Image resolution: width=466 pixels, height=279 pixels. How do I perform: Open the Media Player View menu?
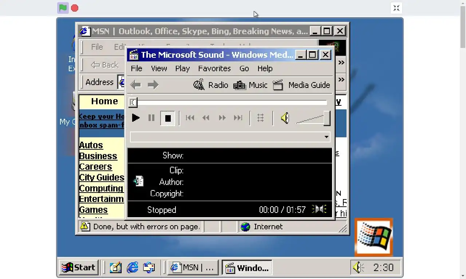[159, 68]
